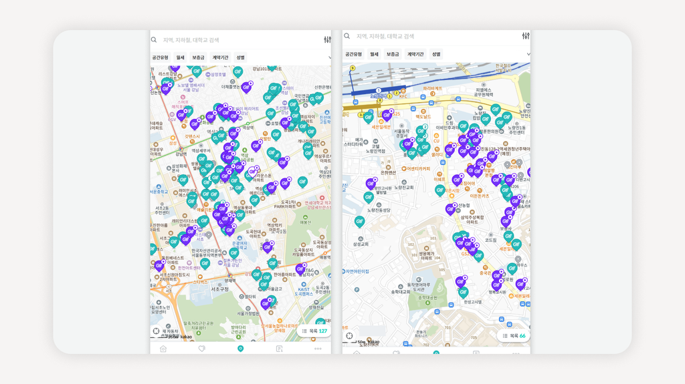The width and height of the screenshot is (685, 384).
Task: Toggle 성별 filter chip on left screen
Action: [240, 58]
